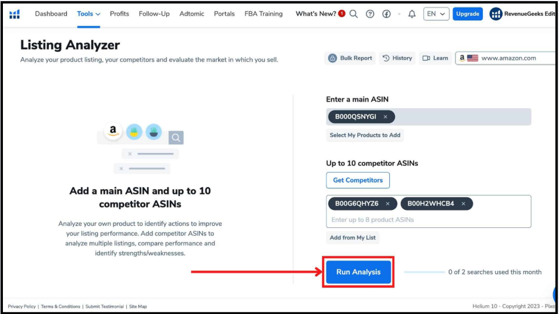Open the Privacy Policy footer link
559x314 pixels.
pos(22,306)
